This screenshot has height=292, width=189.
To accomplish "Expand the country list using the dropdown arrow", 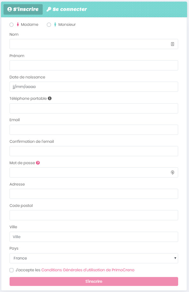I will [175, 258].
